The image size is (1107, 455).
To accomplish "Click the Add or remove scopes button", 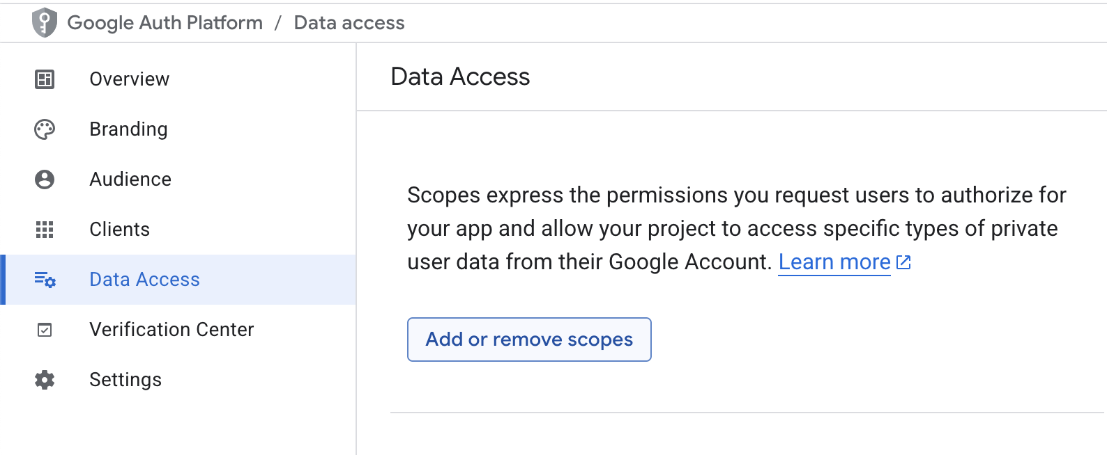I will point(528,340).
